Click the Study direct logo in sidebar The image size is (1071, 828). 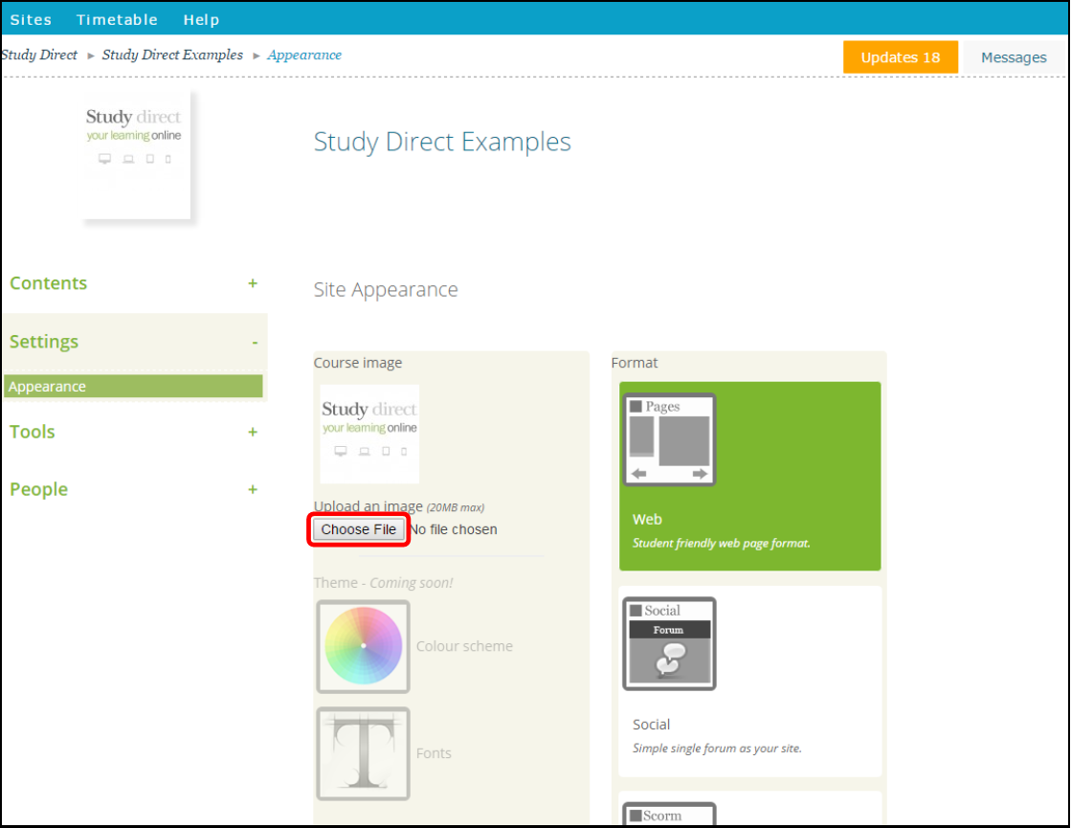point(136,156)
